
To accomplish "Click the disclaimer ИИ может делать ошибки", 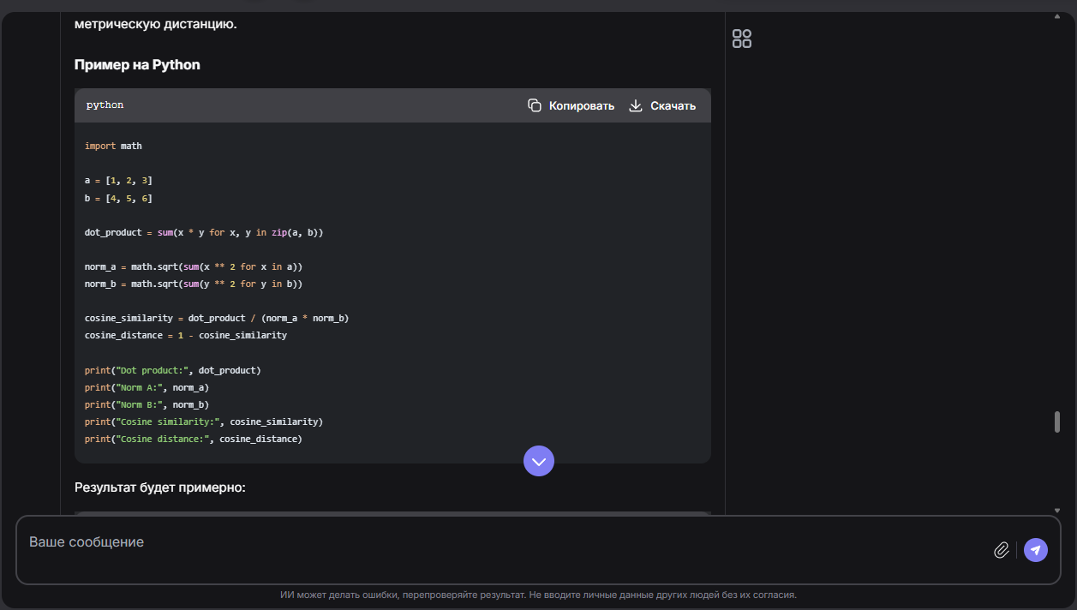I will tap(538, 595).
